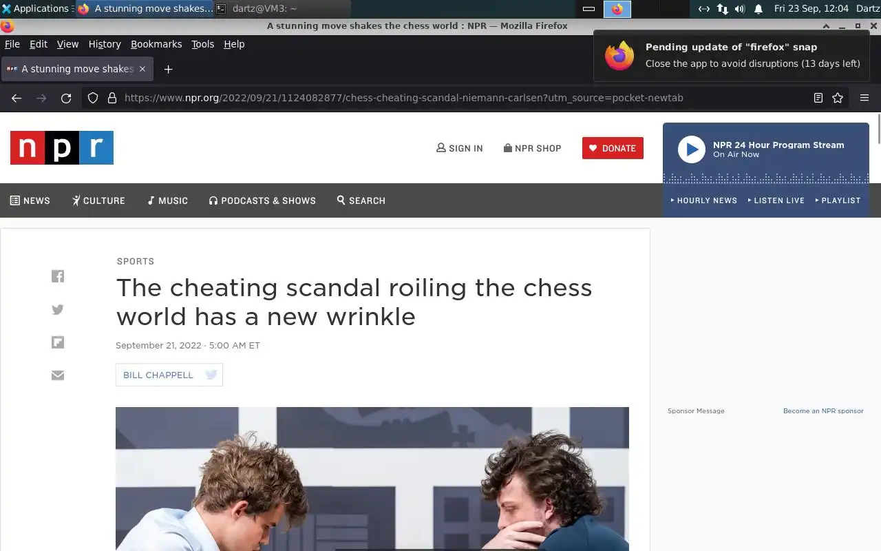Screen dimensions: 881x551
Task: Expand the Playlist option in player
Action: click(838, 200)
